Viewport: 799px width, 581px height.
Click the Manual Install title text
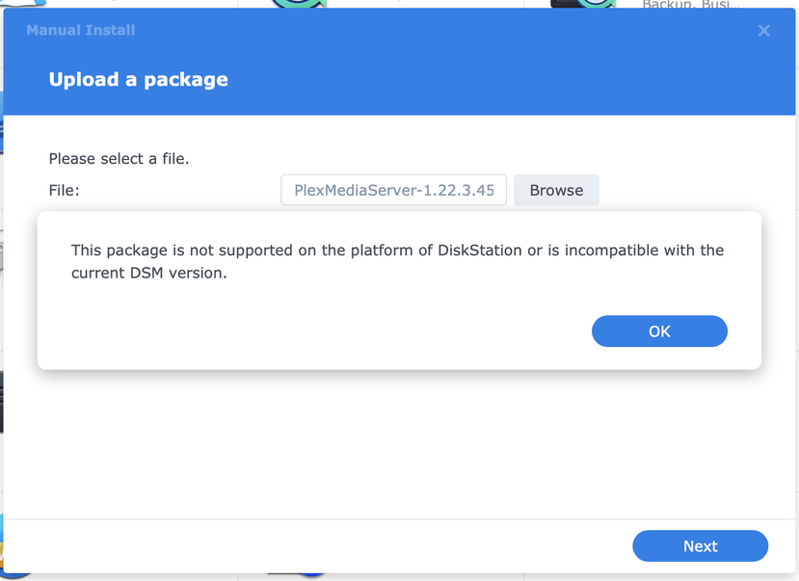coord(81,31)
